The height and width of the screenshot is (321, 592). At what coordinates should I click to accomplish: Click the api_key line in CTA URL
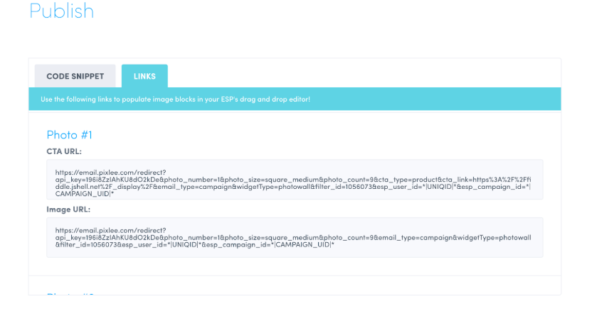pos(213,179)
